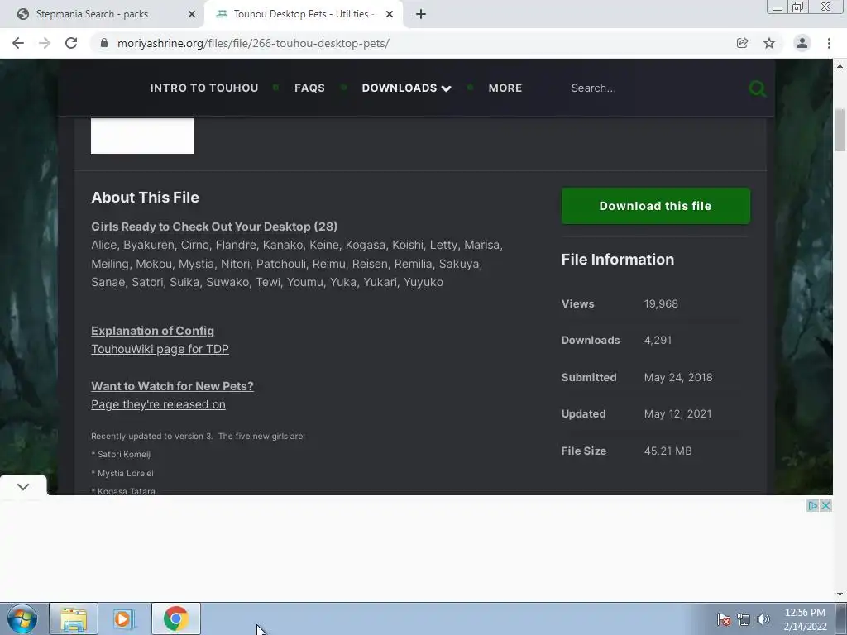Bookmark this page with the star icon

(769, 43)
